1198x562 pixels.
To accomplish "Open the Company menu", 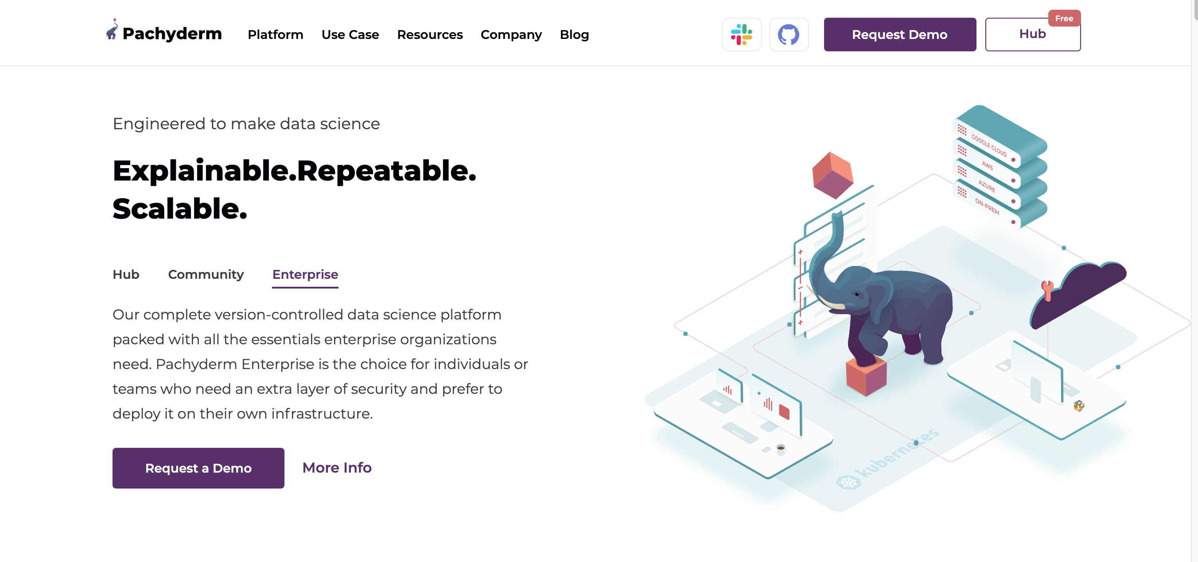I will click(x=511, y=35).
